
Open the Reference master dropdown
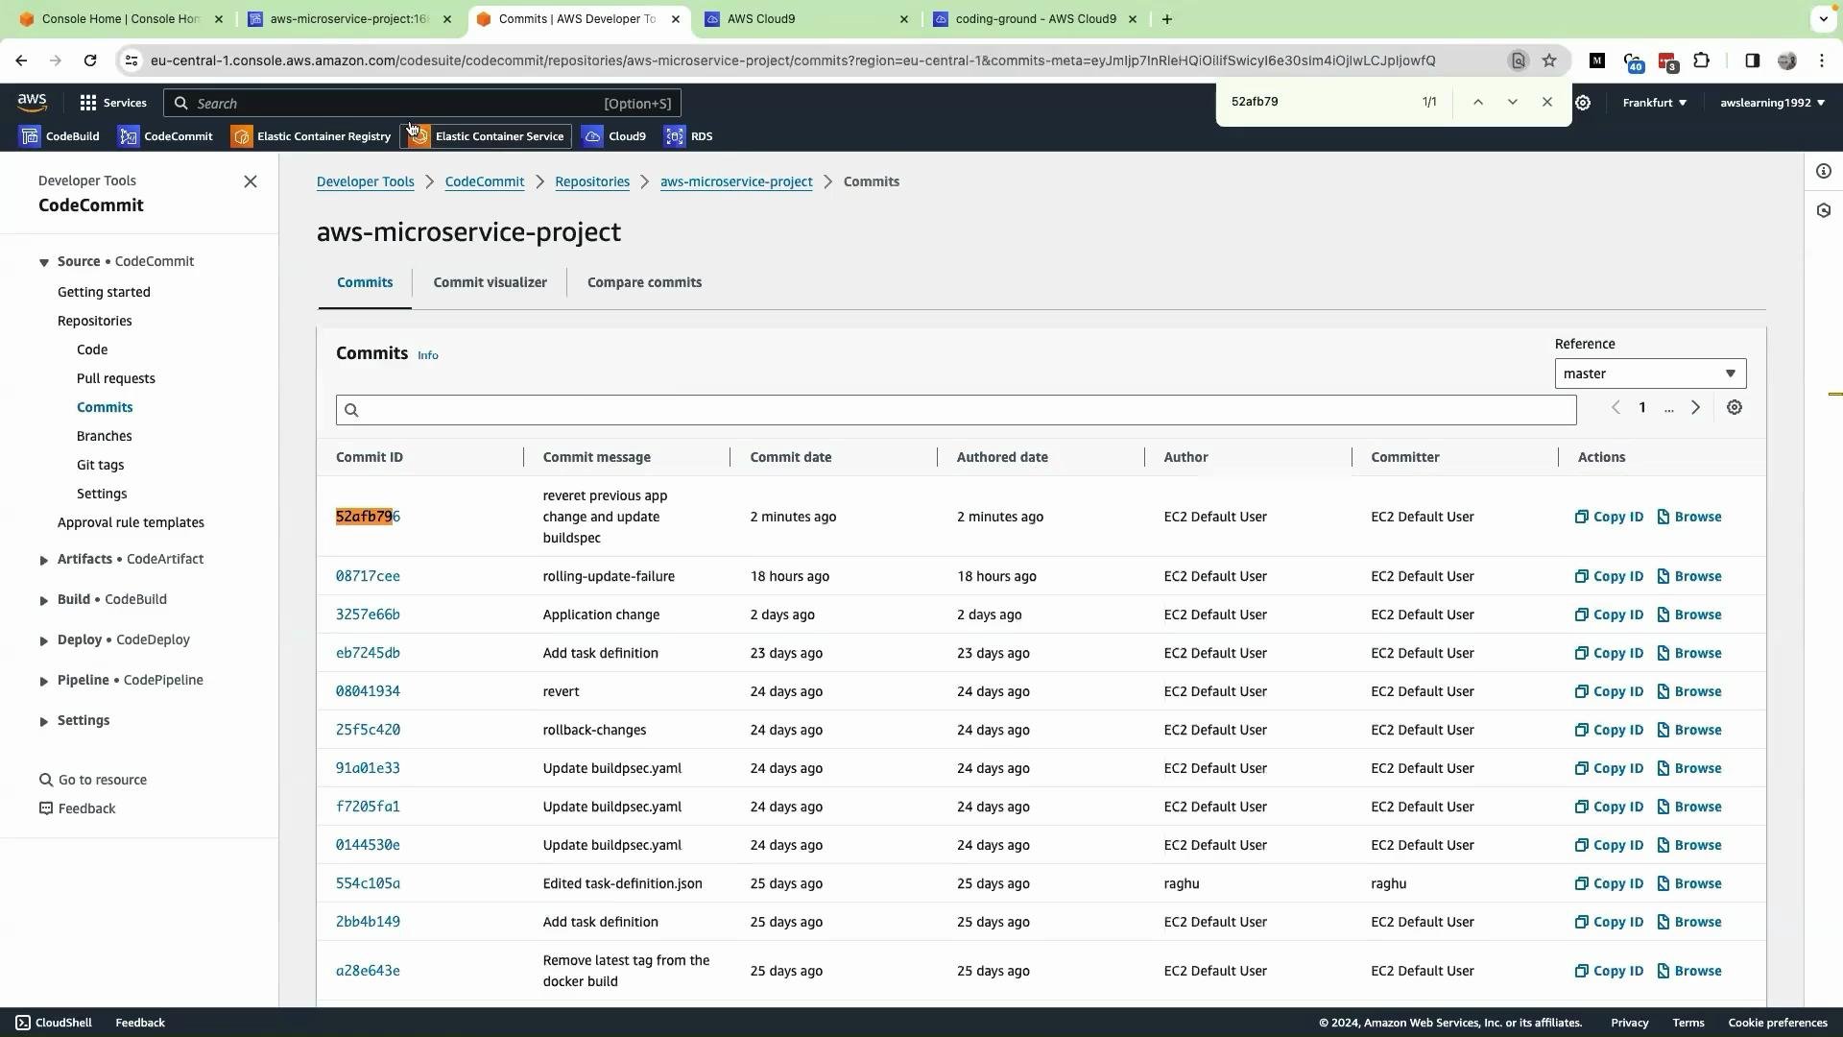1650,374
